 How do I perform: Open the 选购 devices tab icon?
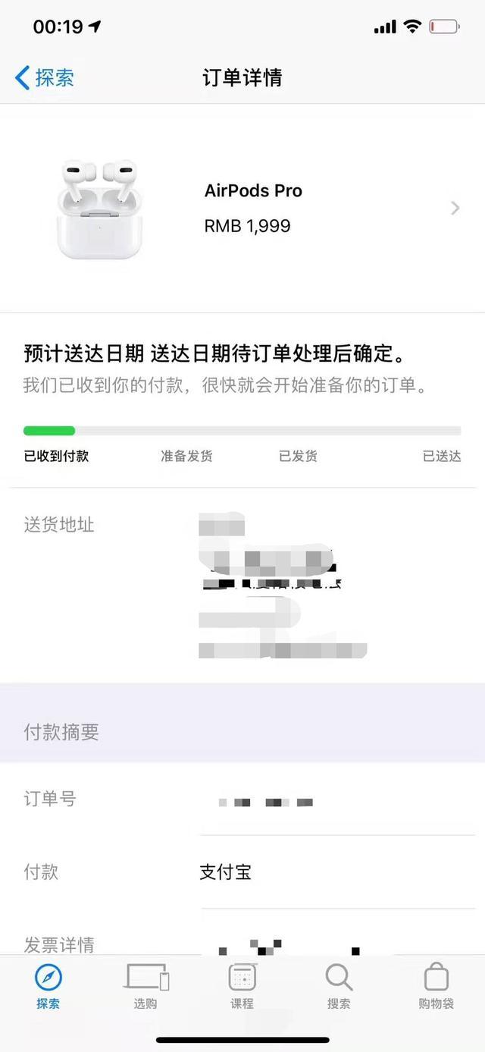point(145,978)
